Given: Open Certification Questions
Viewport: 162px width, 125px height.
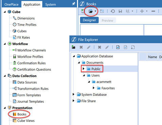Looking at the screenshot, I should point(34,69).
